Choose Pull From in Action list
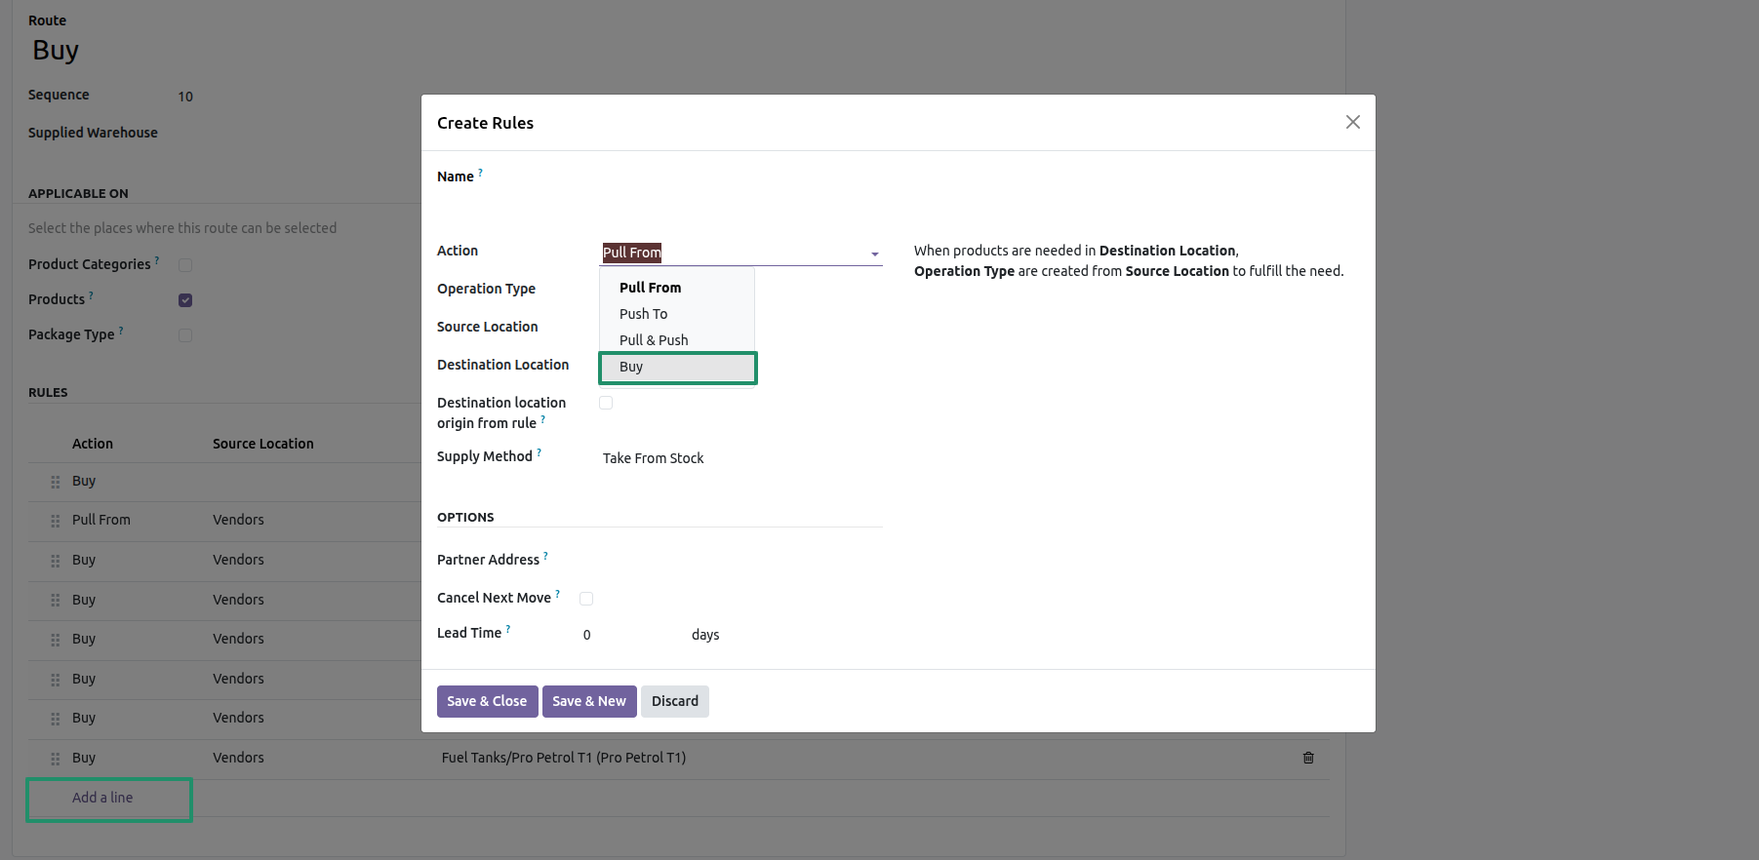Viewport: 1759px width, 860px height. pos(677,288)
